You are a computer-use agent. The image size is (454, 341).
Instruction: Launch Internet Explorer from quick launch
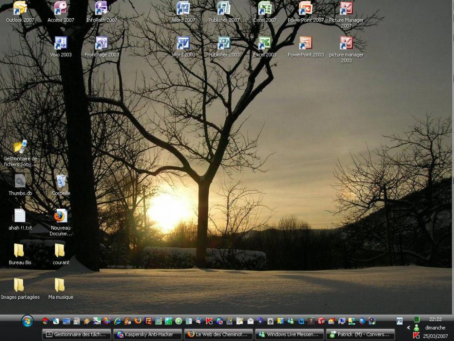point(118,321)
